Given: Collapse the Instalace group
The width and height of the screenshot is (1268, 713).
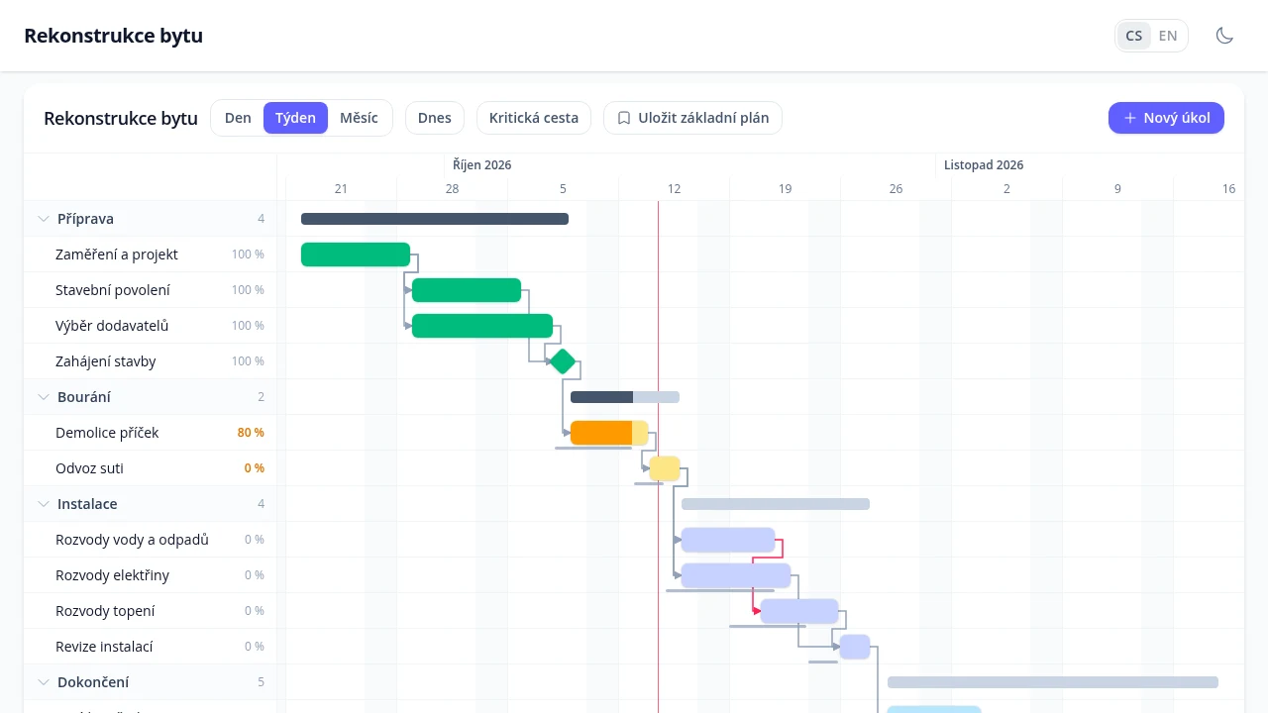Looking at the screenshot, I should pos(44,504).
